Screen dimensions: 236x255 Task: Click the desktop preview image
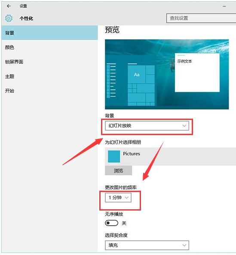[167, 74]
